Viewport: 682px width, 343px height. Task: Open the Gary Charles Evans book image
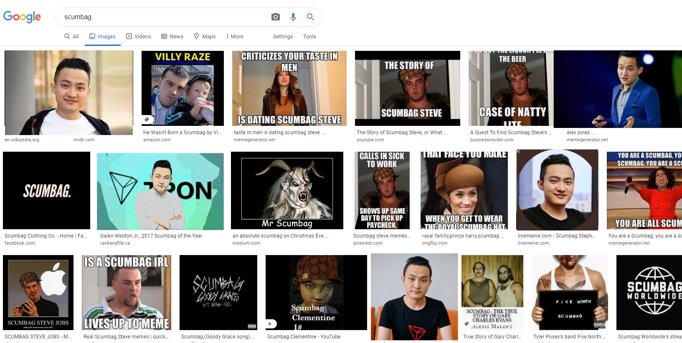492,293
